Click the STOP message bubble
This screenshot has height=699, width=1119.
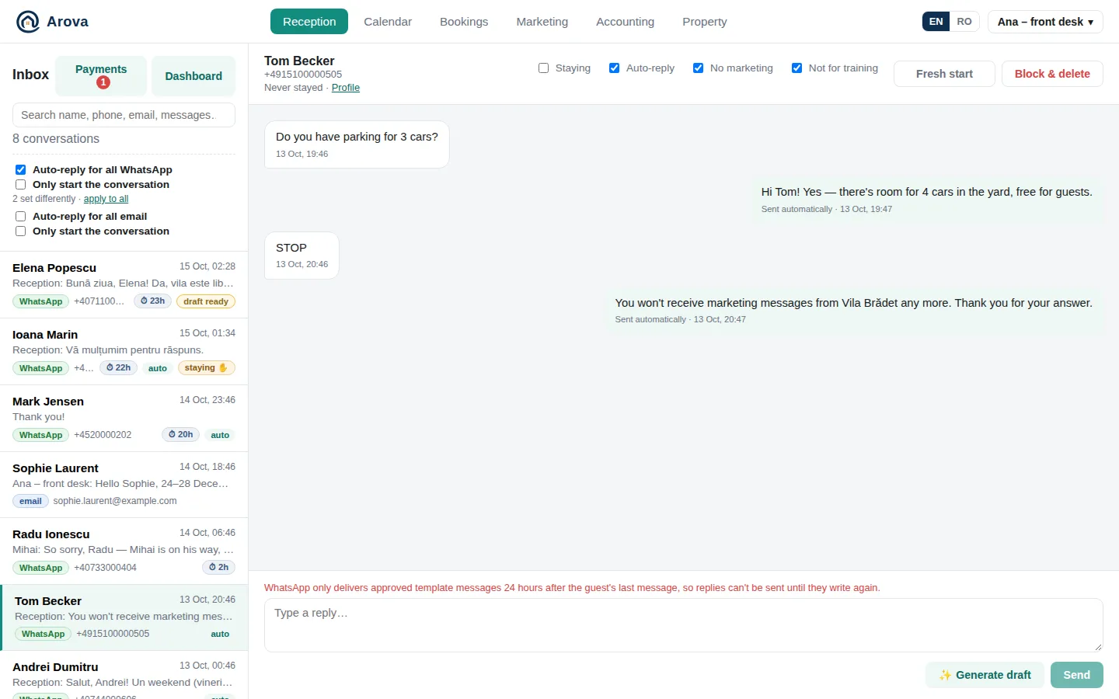pyautogui.click(x=302, y=256)
